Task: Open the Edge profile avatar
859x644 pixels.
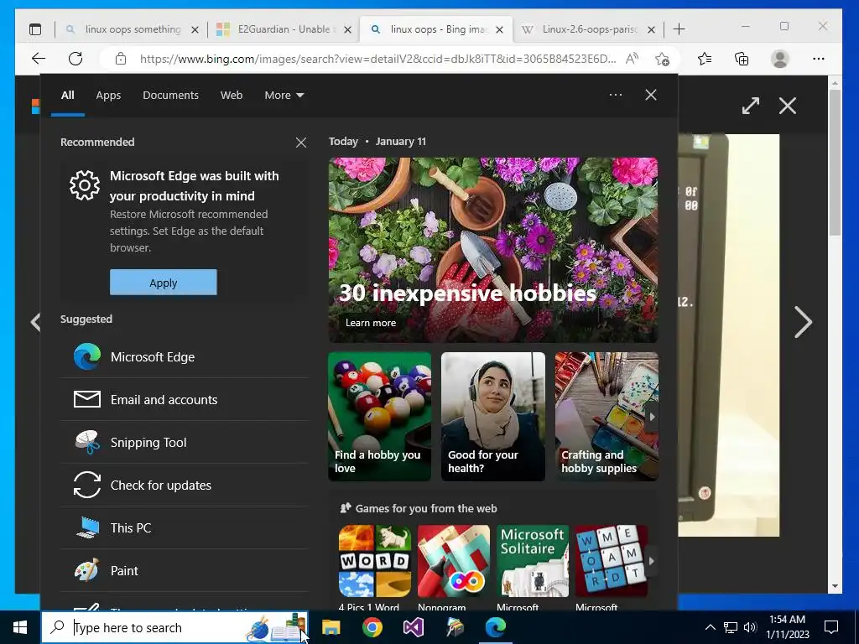Action: [779, 59]
